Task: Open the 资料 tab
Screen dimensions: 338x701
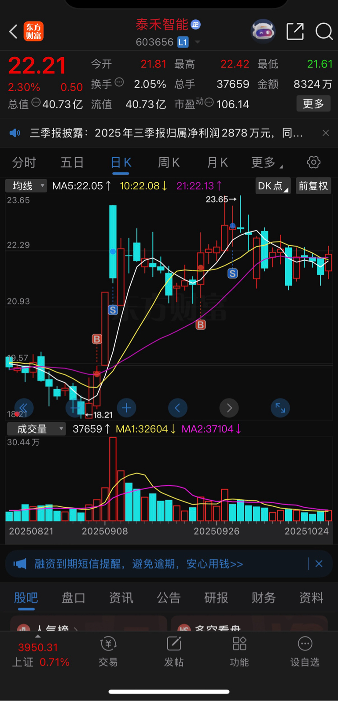Action: tap(311, 598)
